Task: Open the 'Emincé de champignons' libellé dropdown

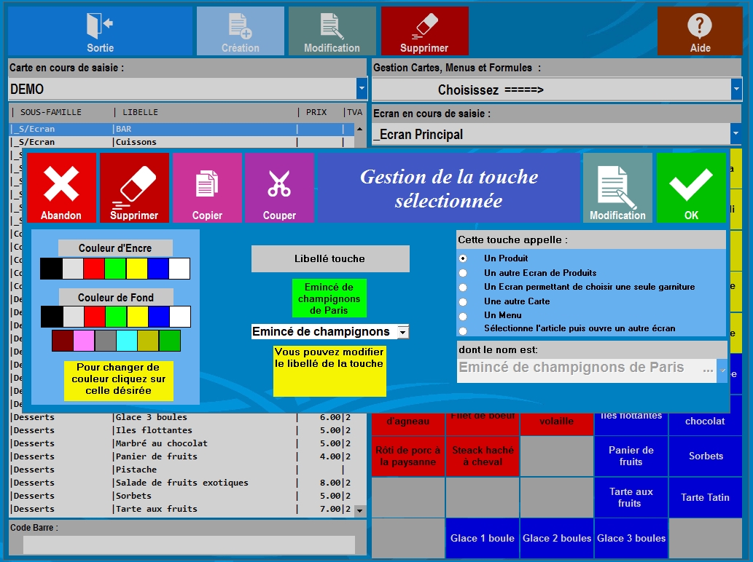Action: tap(402, 332)
